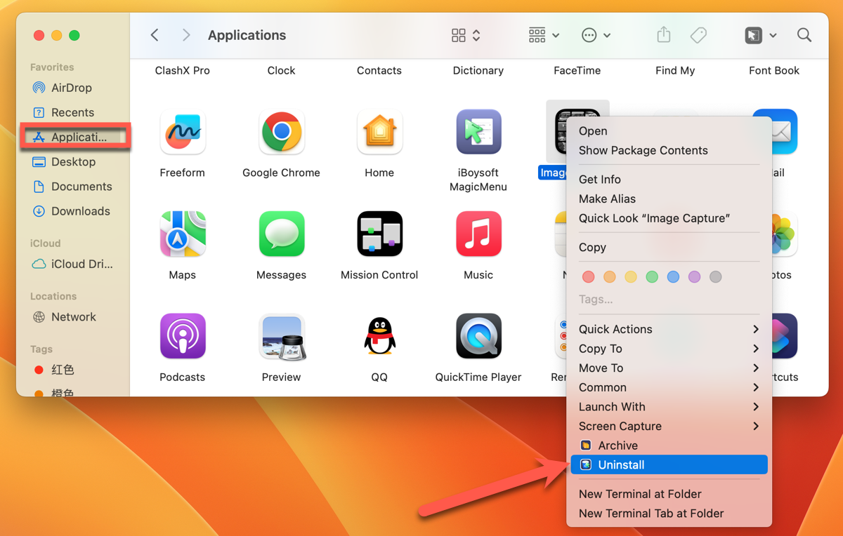Apply the purple tag color dot
843x536 pixels.
tap(694, 277)
